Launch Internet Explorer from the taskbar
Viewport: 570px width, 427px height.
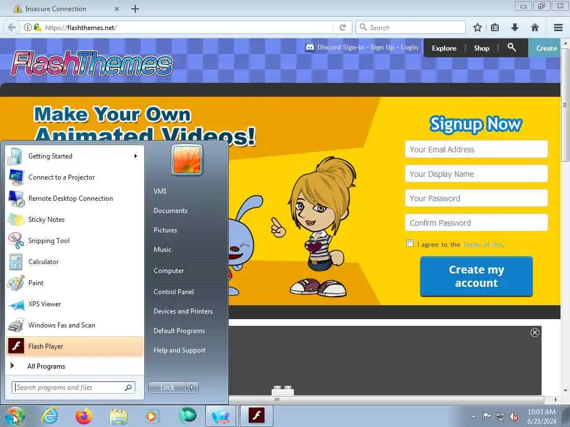50,416
